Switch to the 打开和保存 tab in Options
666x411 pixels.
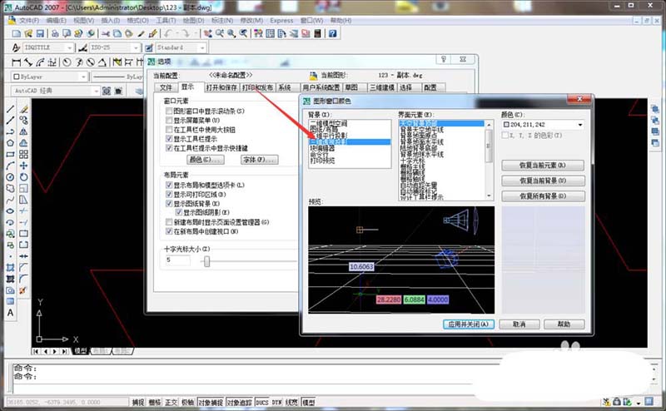[x=220, y=87]
